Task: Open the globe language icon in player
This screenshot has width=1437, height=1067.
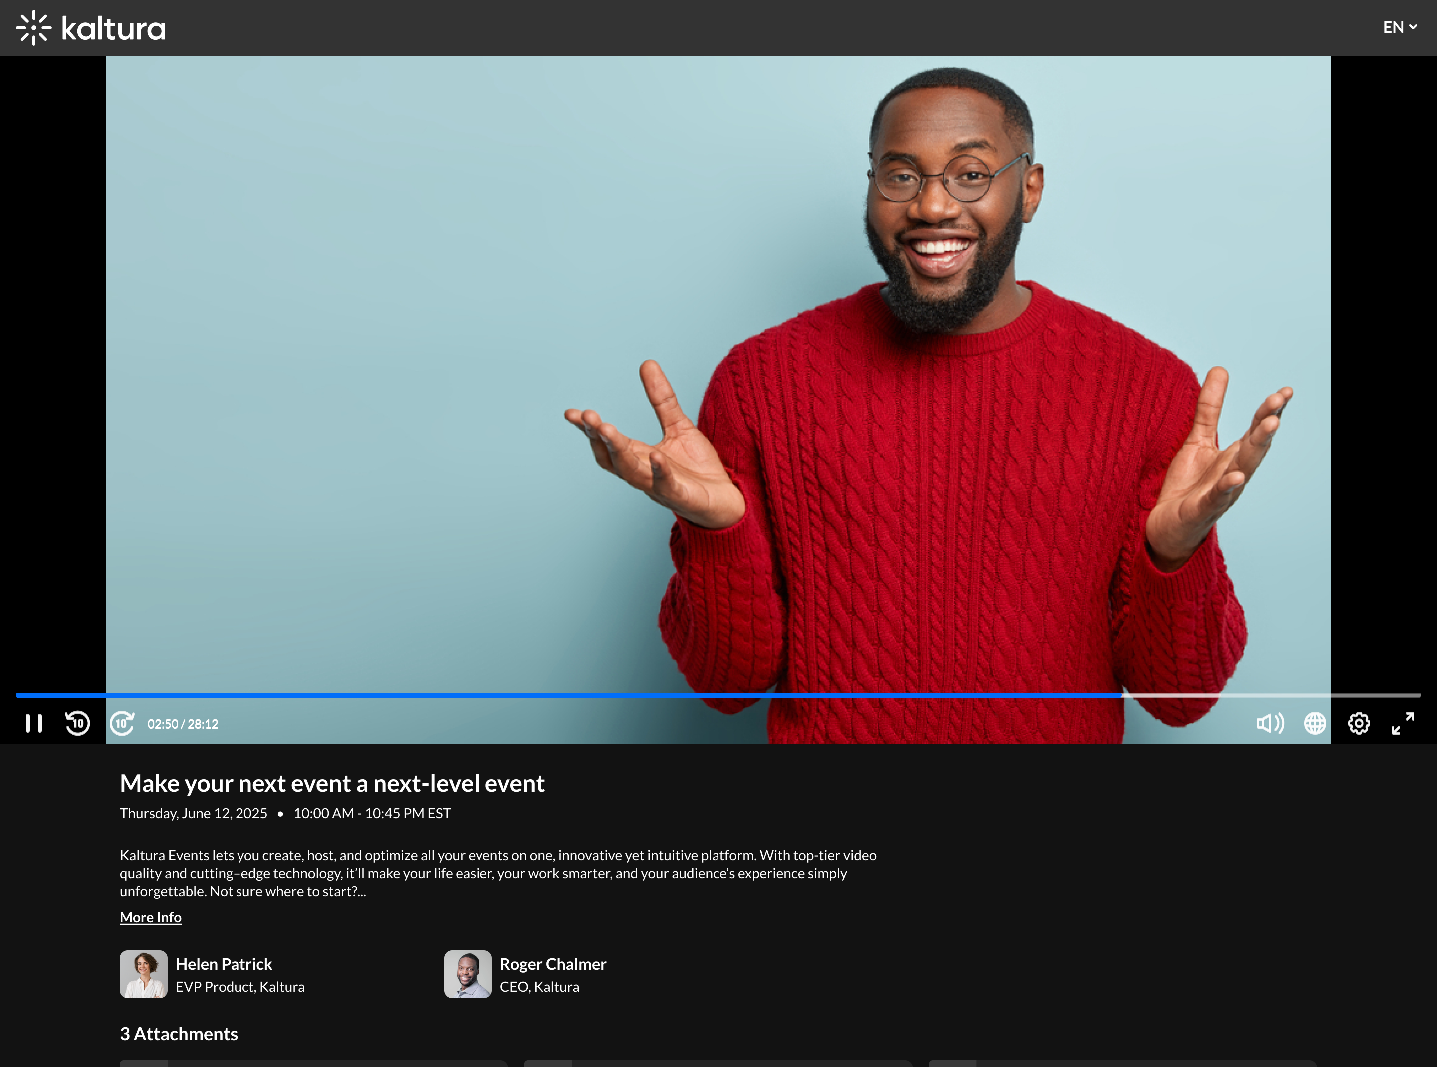Action: 1314,723
